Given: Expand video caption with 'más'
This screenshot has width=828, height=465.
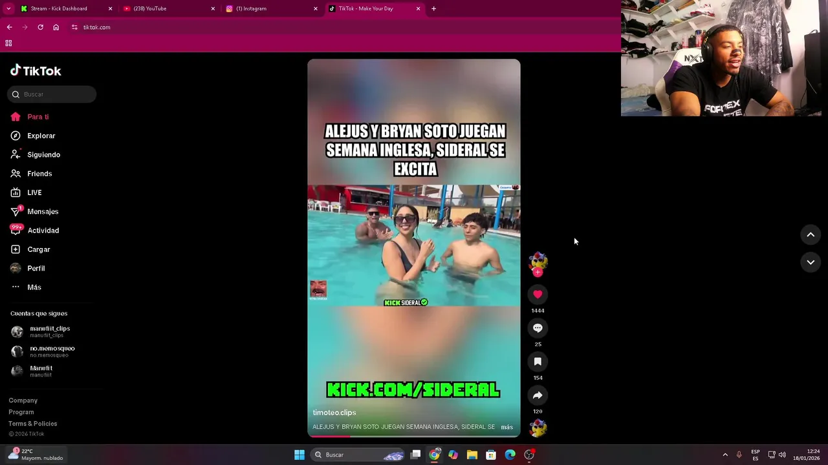Looking at the screenshot, I should click(507, 427).
